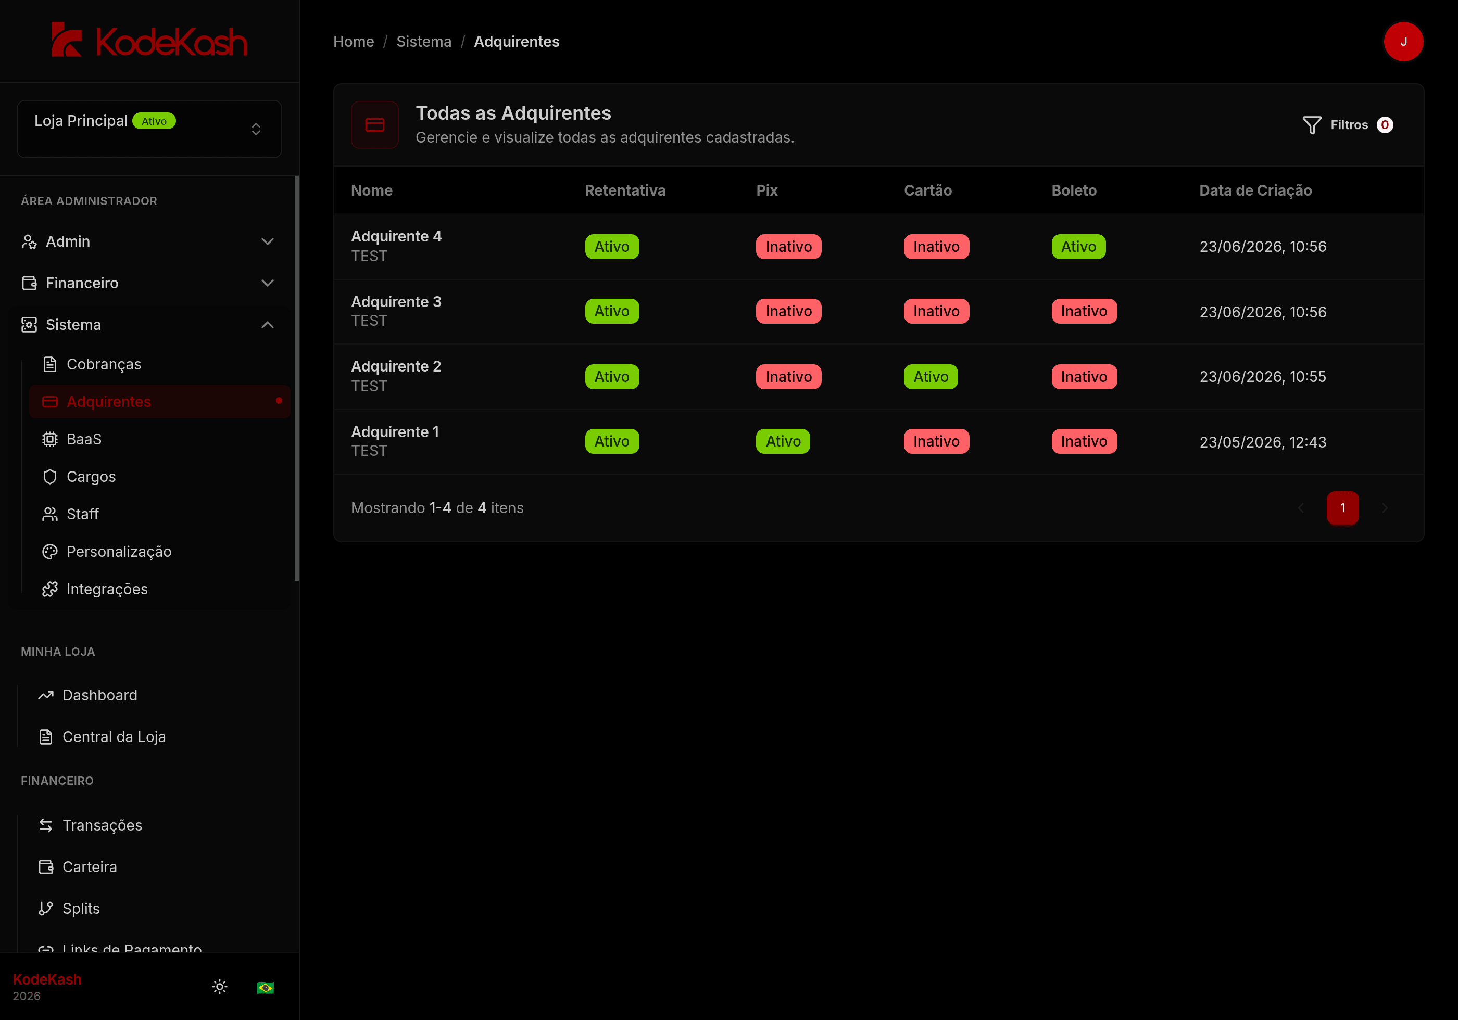Image resolution: width=1458 pixels, height=1020 pixels.
Task: Click the sidebar scrollbar
Action: pyautogui.click(x=297, y=378)
